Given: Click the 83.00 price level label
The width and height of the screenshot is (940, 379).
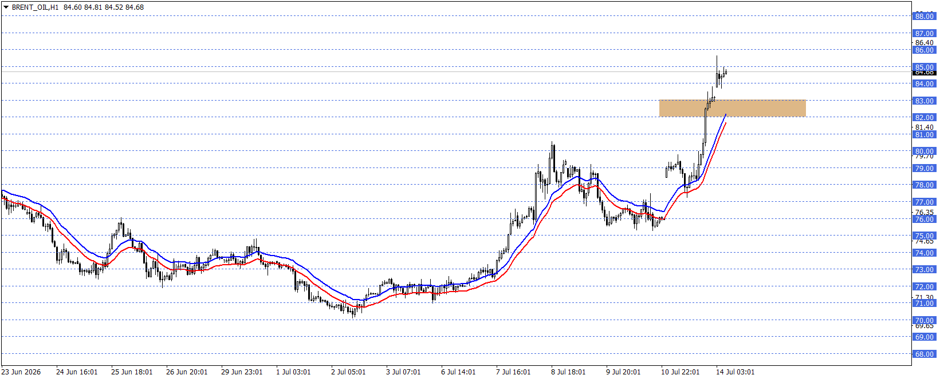Looking at the screenshot, I should pos(924,101).
